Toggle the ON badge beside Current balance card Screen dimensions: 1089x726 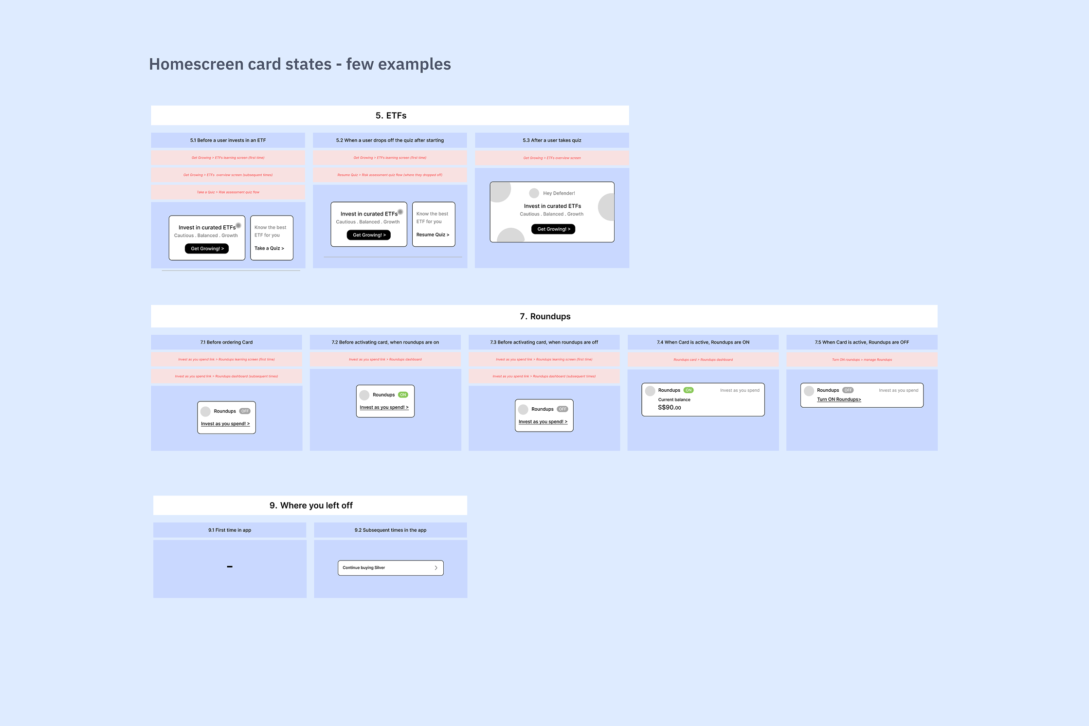[x=689, y=390]
